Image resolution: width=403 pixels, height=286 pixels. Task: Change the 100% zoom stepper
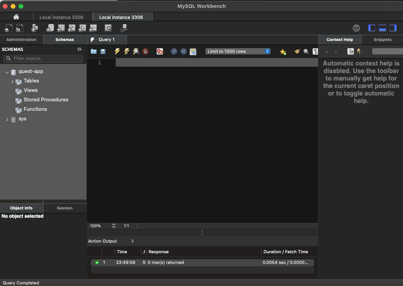[x=114, y=226]
